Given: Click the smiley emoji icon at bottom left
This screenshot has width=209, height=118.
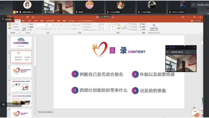Looking at the screenshot, I should tap(3, 104).
